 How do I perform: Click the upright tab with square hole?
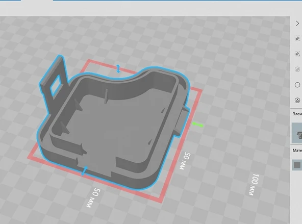pos(54,81)
